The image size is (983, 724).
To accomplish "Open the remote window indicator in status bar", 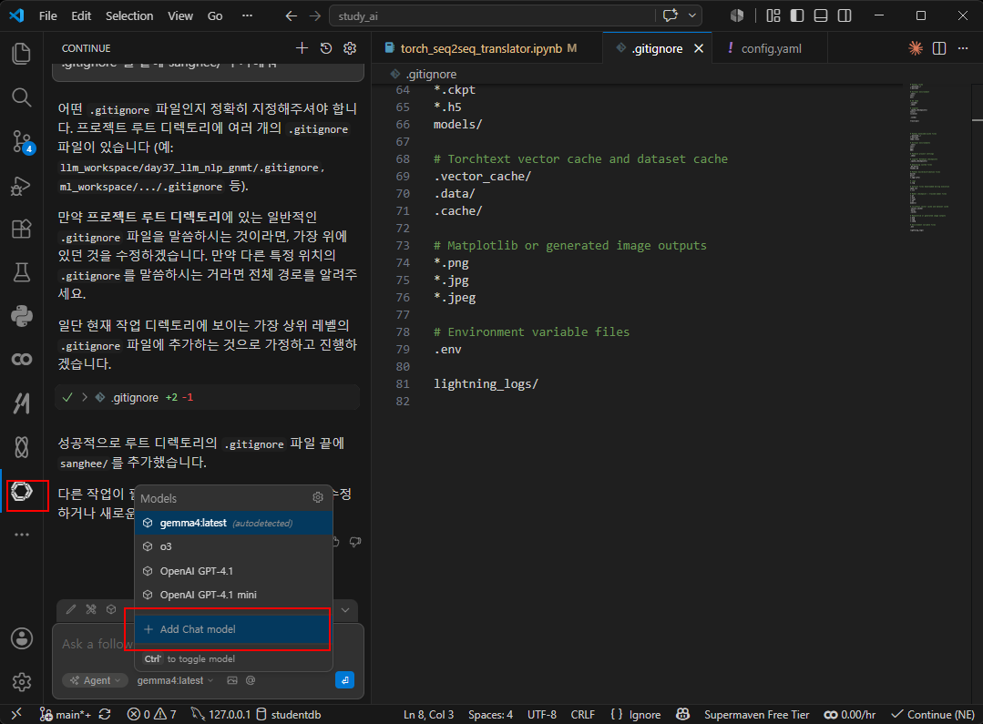I will [16, 715].
